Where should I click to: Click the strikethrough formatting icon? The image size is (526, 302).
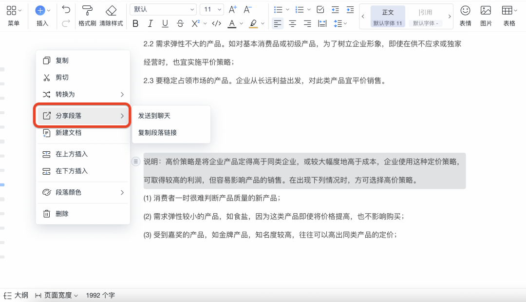pos(180,23)
